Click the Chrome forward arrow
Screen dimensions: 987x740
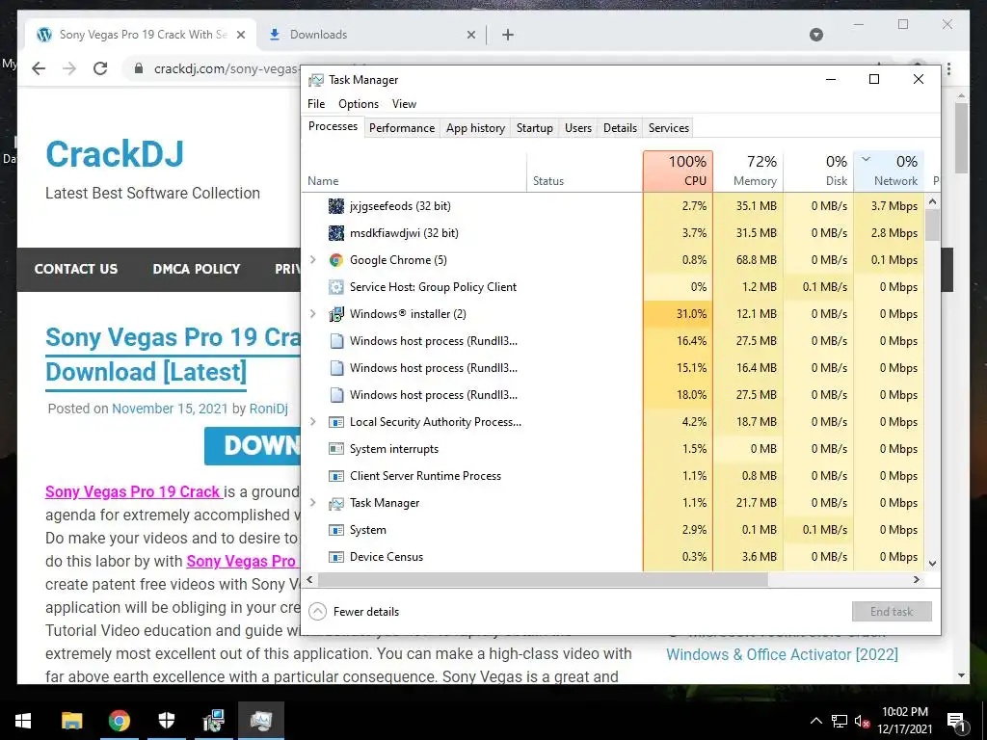pos(69,68)
